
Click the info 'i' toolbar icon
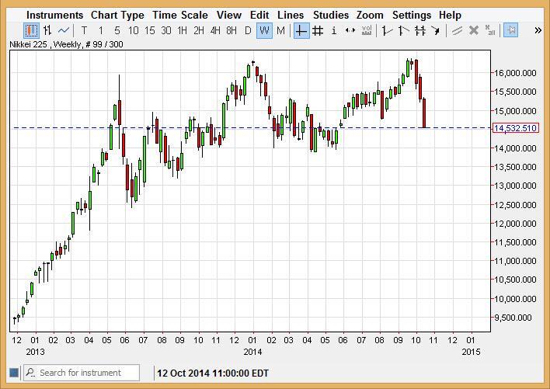pos(334,30)
